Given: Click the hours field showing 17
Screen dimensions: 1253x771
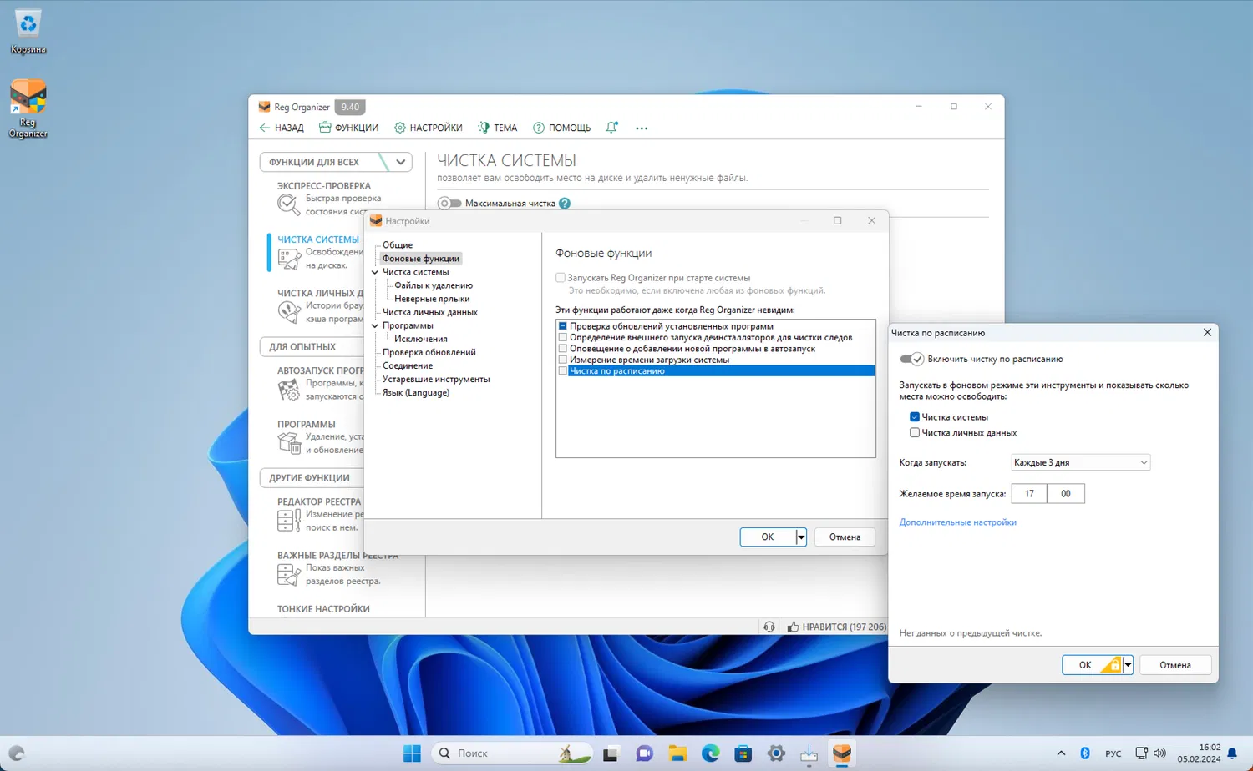Looking at the screenshot, I should click(1029, 494).
